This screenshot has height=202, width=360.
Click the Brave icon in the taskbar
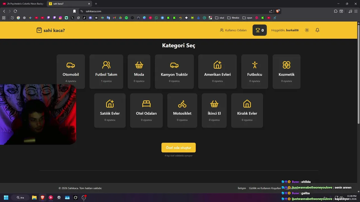(x=42, y=198)
